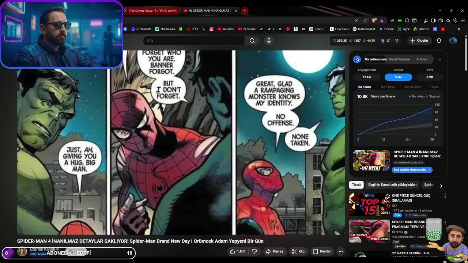Open Ezgi'nin Kanalı channel link

tap(42, 249)
